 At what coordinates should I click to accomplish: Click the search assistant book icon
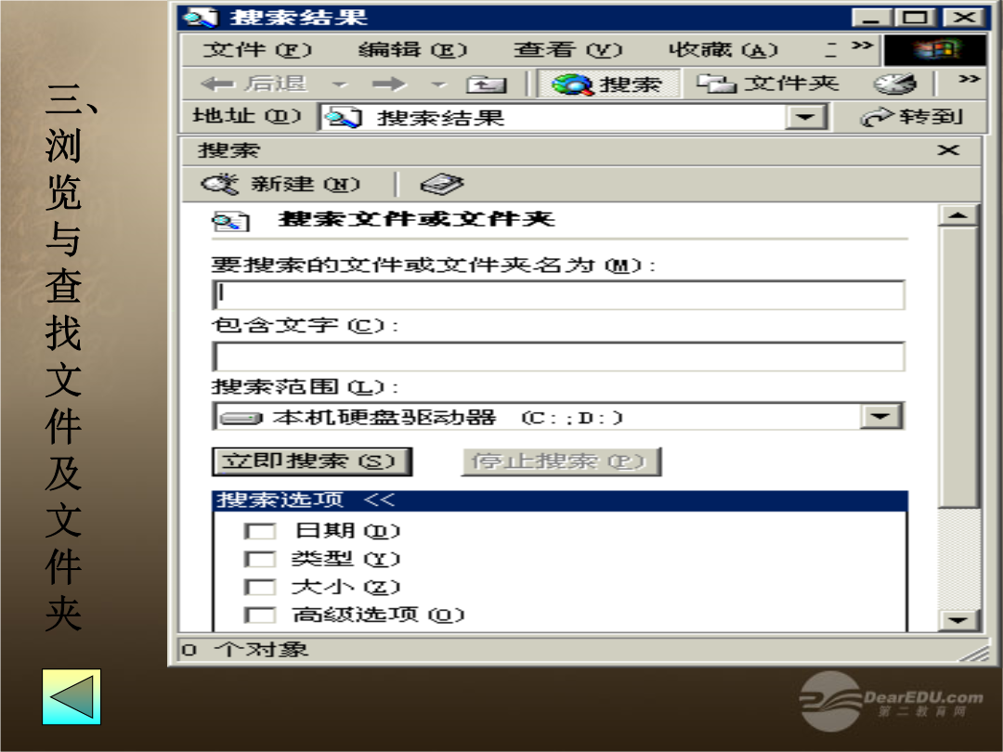coord(441,184)
